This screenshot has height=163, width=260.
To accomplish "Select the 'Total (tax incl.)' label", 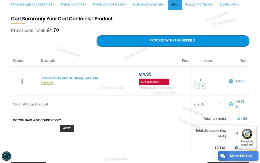I will click(x=214, y=119).
